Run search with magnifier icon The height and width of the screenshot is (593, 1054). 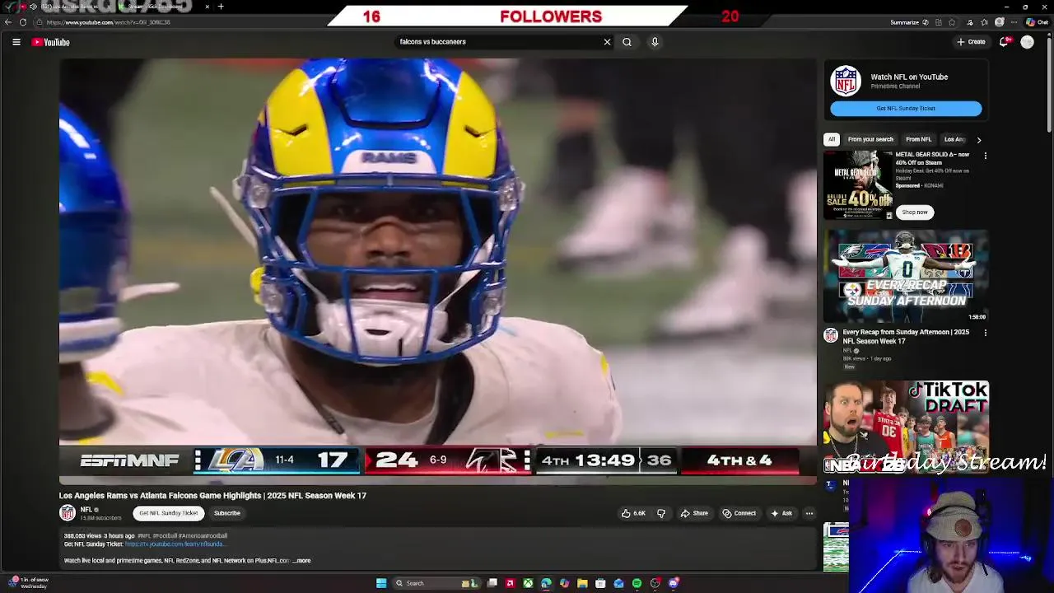click(x=627, y=42)
